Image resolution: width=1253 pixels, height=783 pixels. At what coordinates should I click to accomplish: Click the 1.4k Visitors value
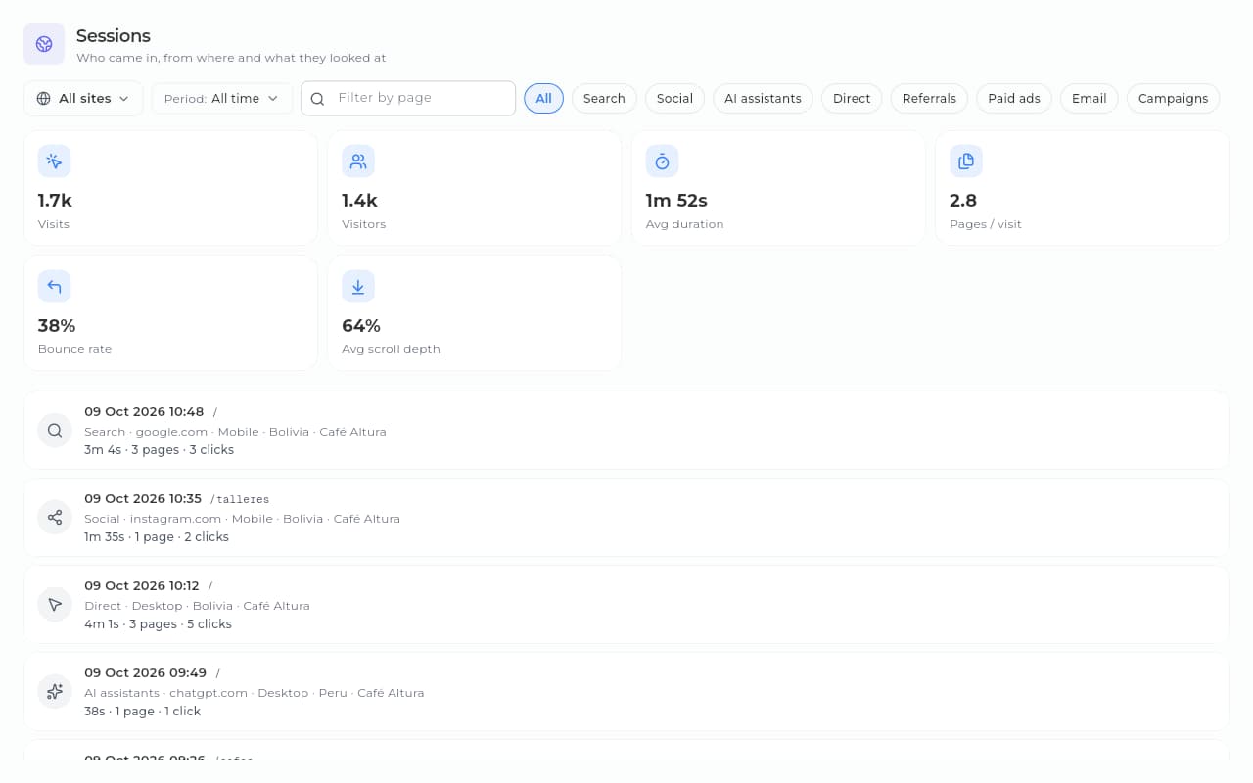[359, 201]
